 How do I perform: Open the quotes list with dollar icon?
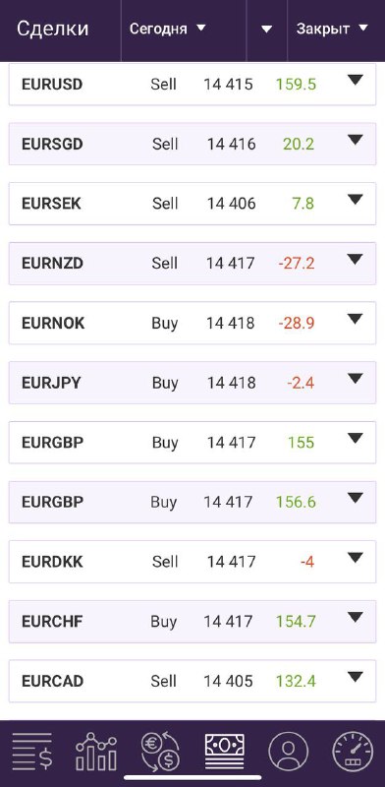pos(32,752)
